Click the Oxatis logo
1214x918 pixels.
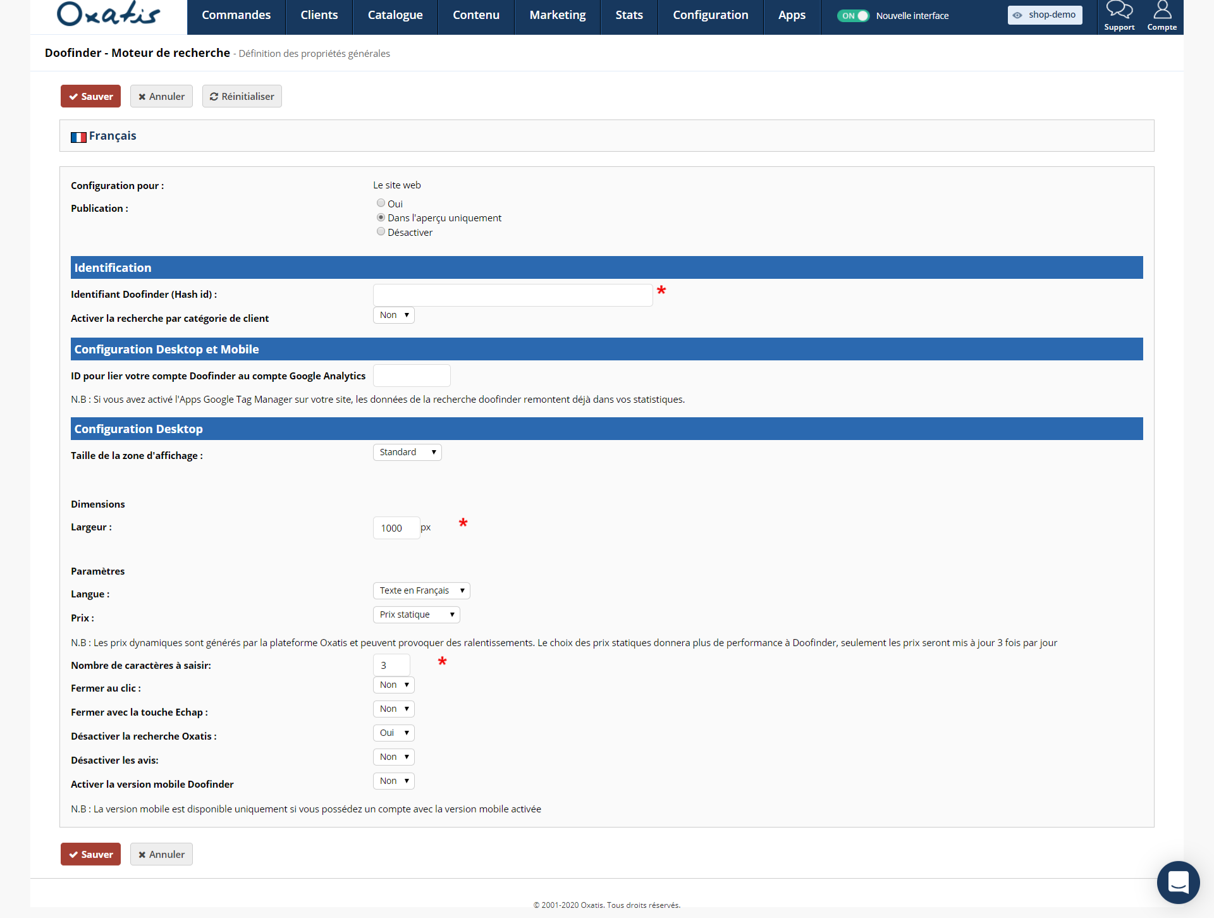[108, 14]
